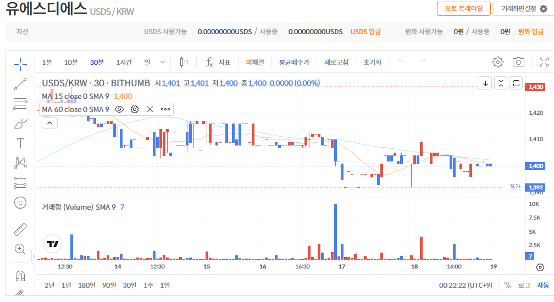Click the redo arrow in toolbar
The width and height of the screenshot is (554, 302).
coord(422,61)
